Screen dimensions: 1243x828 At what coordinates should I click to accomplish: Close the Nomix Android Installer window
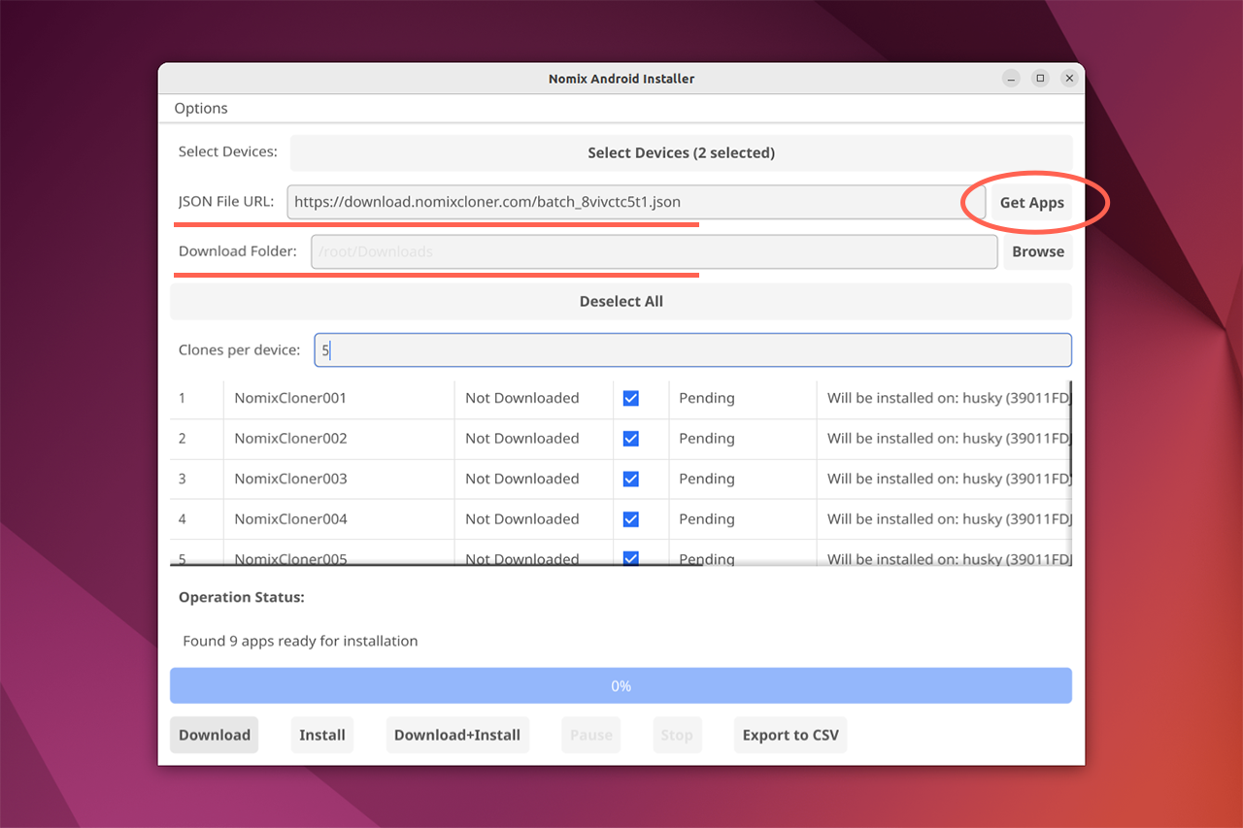[1069, 79]
